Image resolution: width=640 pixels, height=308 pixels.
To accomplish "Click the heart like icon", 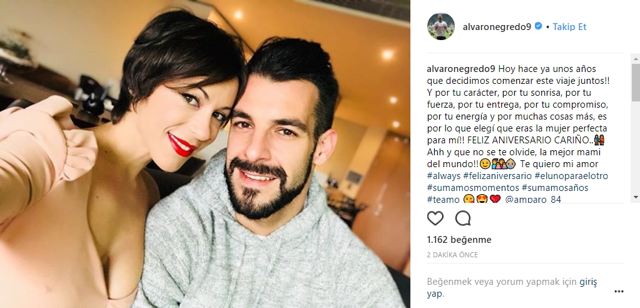I will point(435,218).
